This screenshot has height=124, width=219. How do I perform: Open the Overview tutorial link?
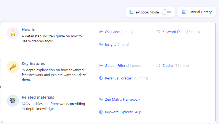pos(112,32)
